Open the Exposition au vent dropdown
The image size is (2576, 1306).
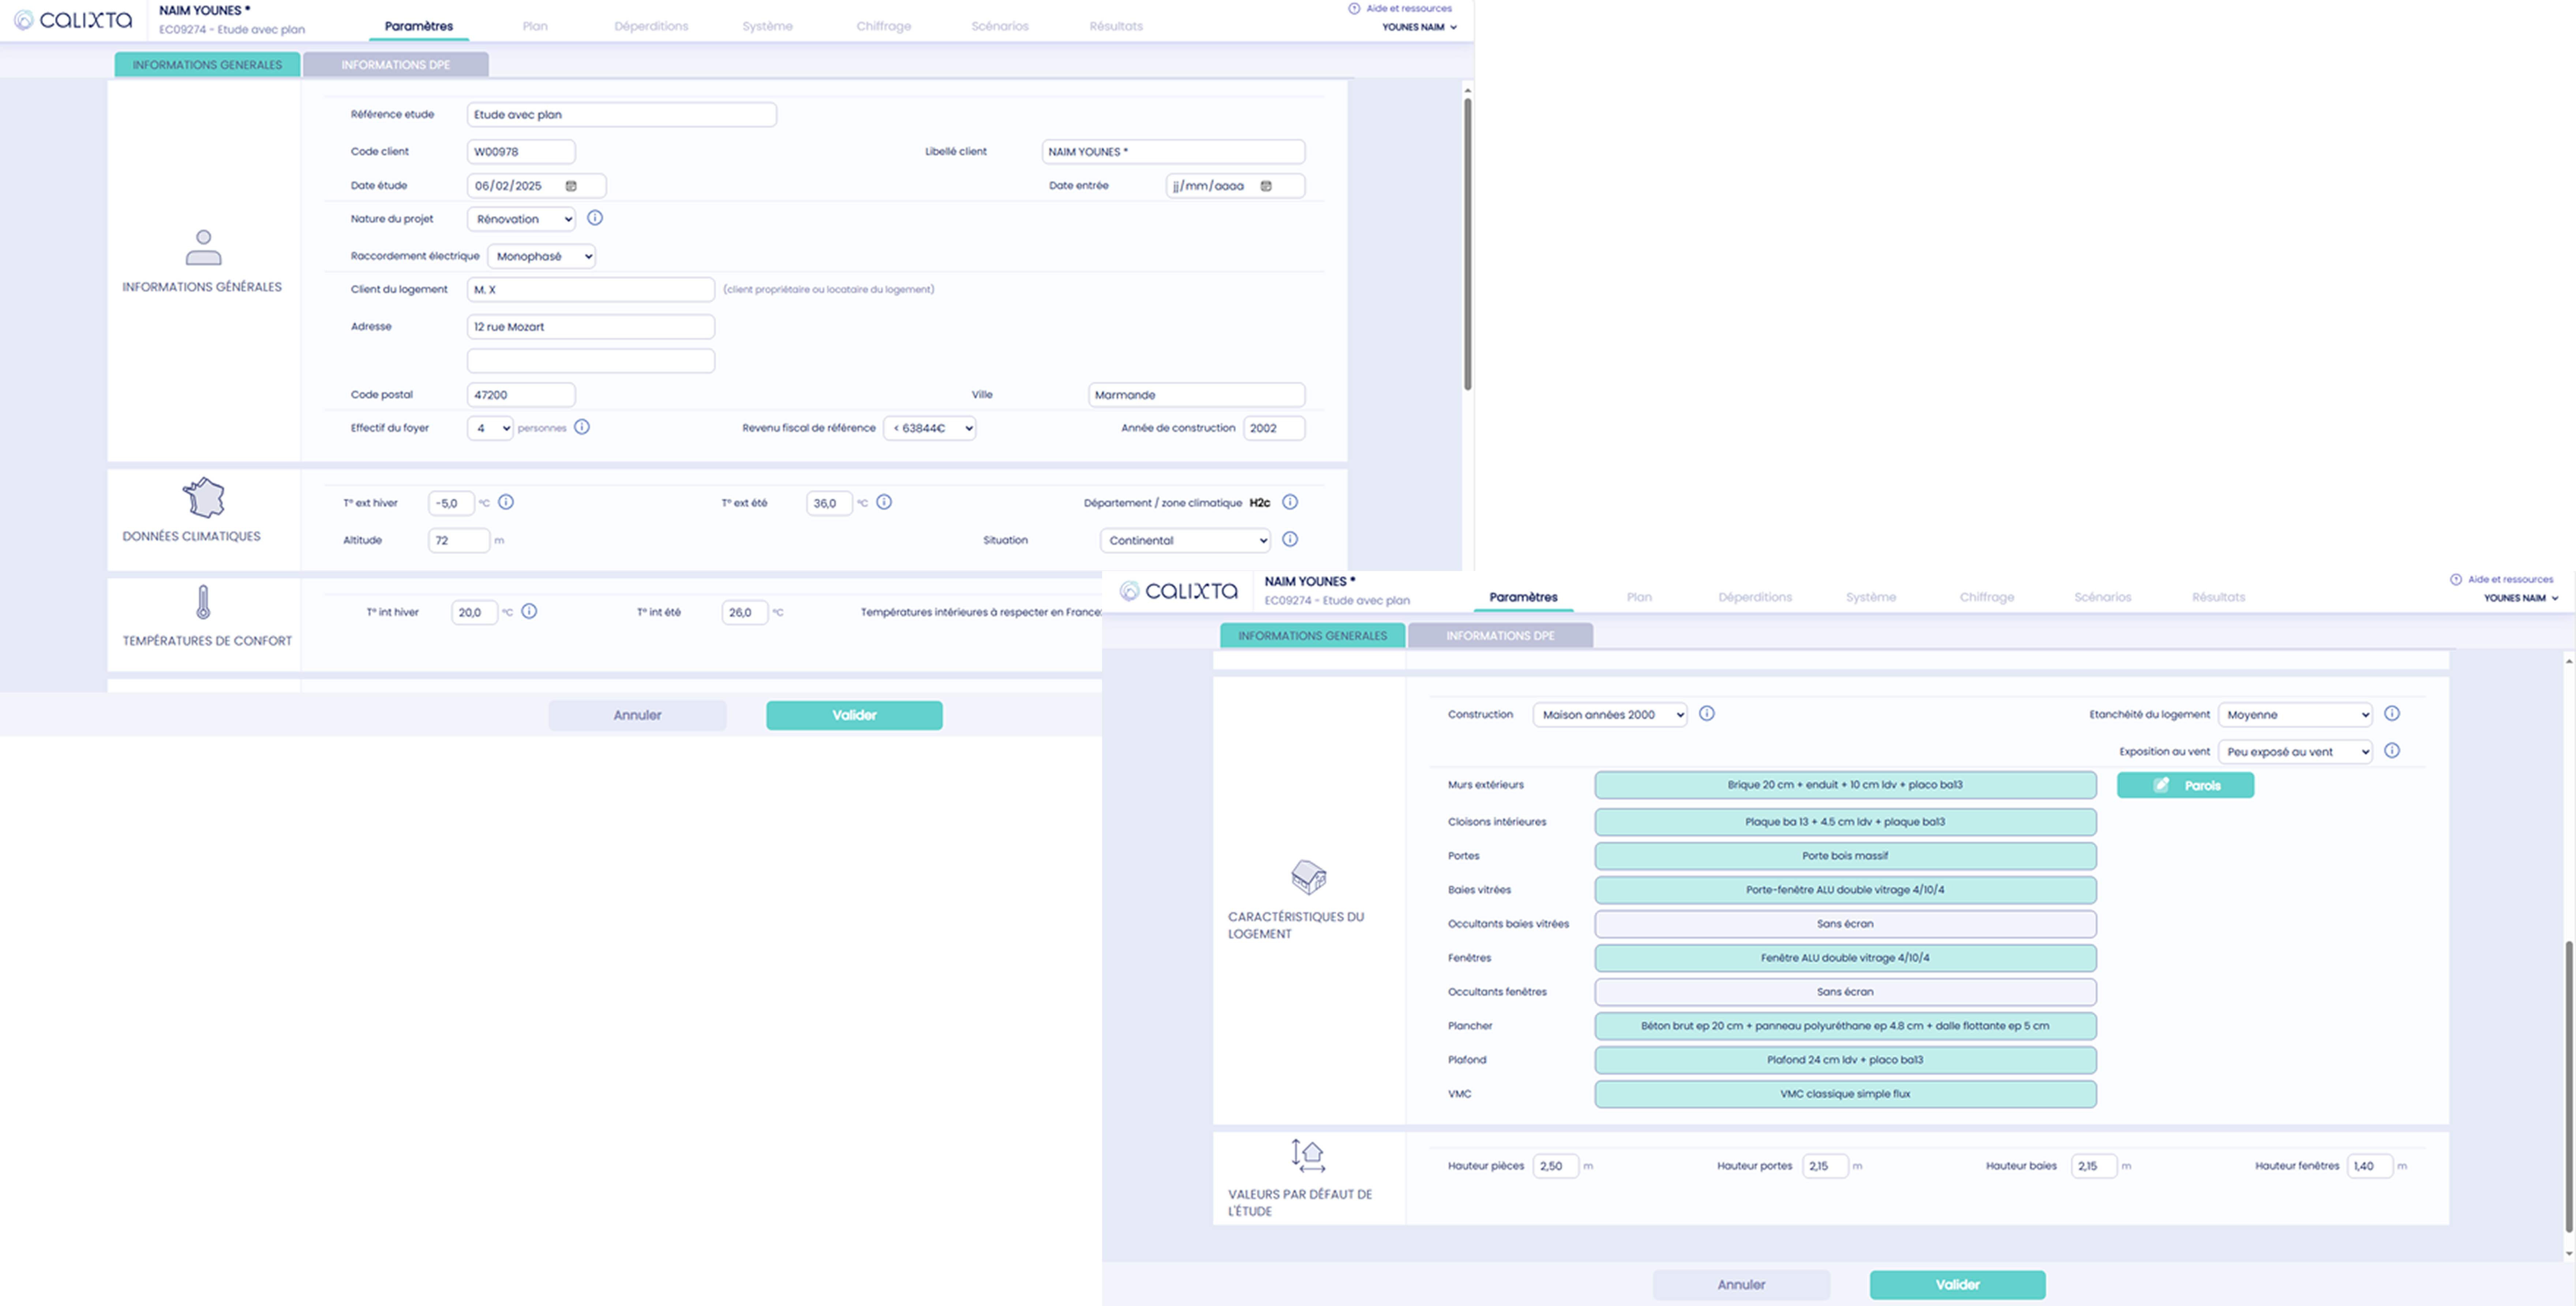(2295, 752)
